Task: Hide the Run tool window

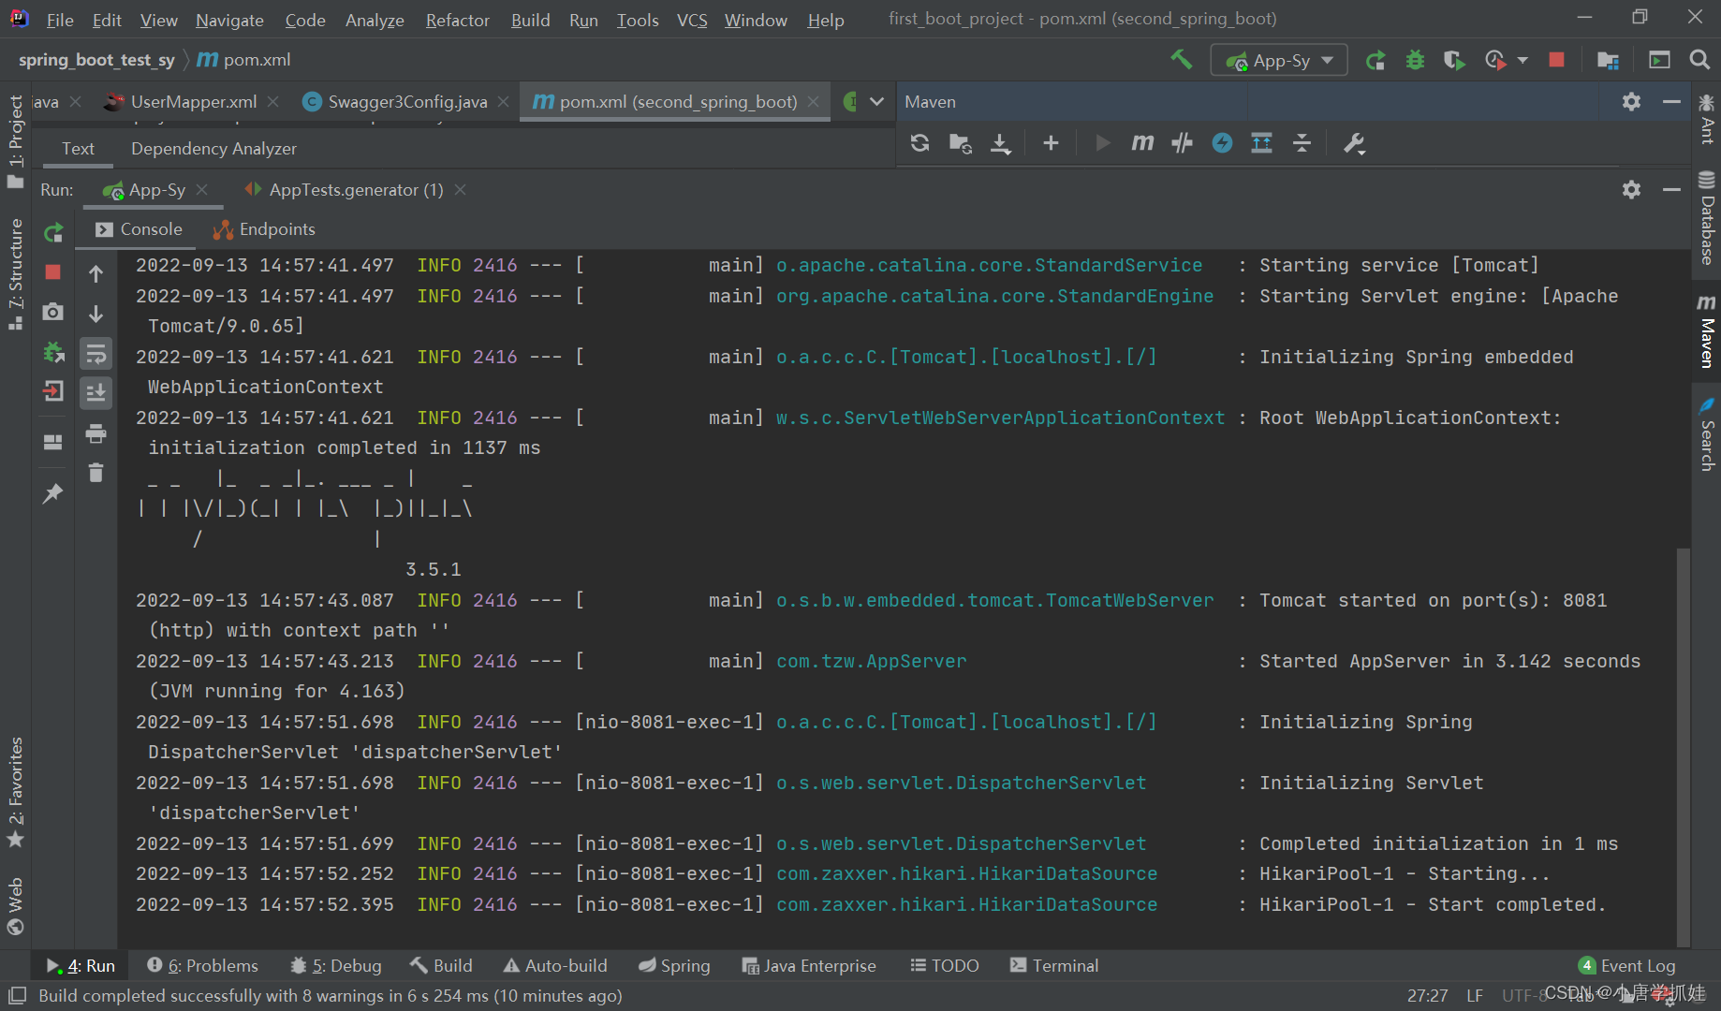Action: 1671,190
